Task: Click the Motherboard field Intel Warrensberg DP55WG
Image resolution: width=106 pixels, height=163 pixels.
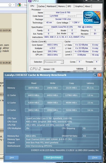Action: (62, 146)
